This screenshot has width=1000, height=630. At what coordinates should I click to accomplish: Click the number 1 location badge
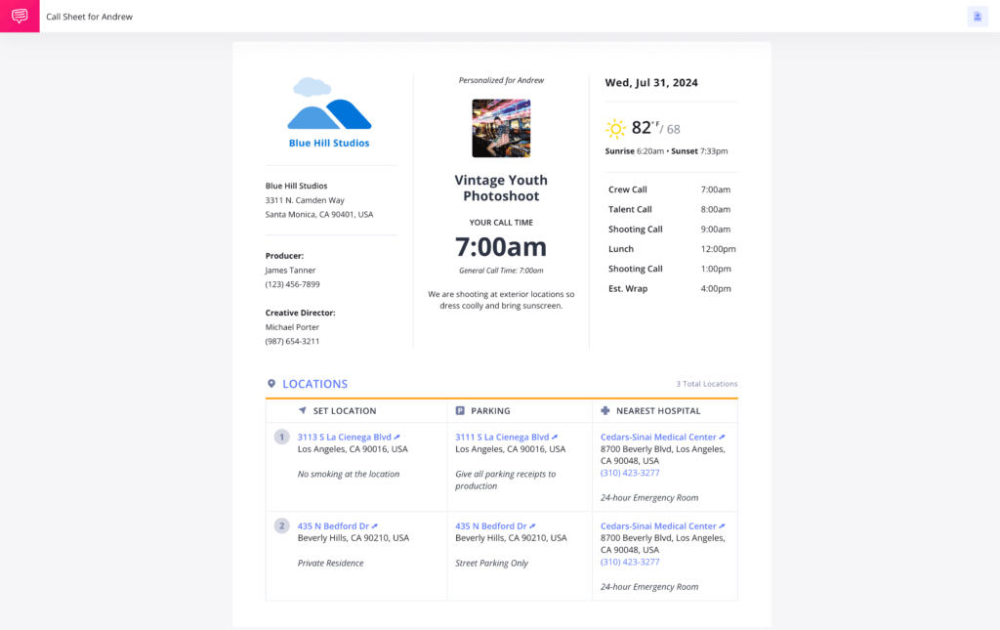click(281, 437)
